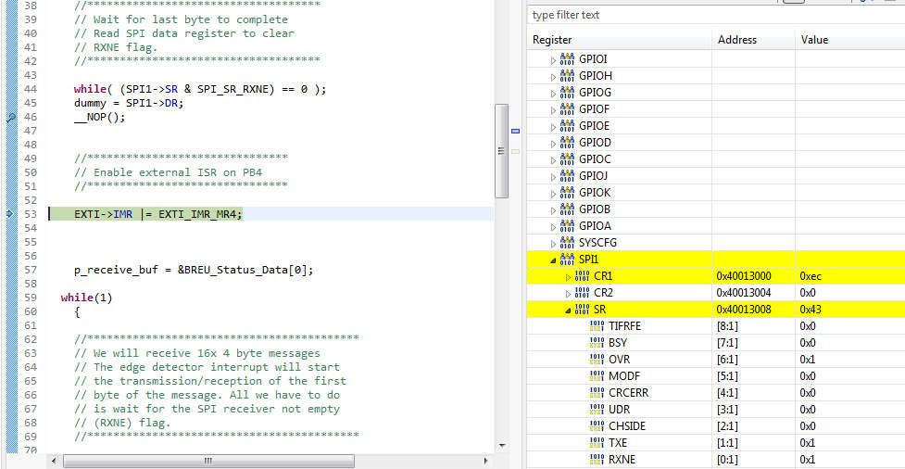Expand the GPIOH register group

553,76
